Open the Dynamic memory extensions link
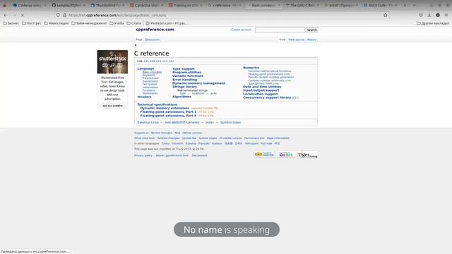Image resolution: width=452 pixels, height=254 pixels. 165,108
